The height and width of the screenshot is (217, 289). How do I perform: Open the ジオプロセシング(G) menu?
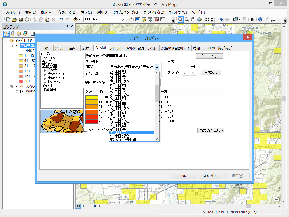coord(126,12)
